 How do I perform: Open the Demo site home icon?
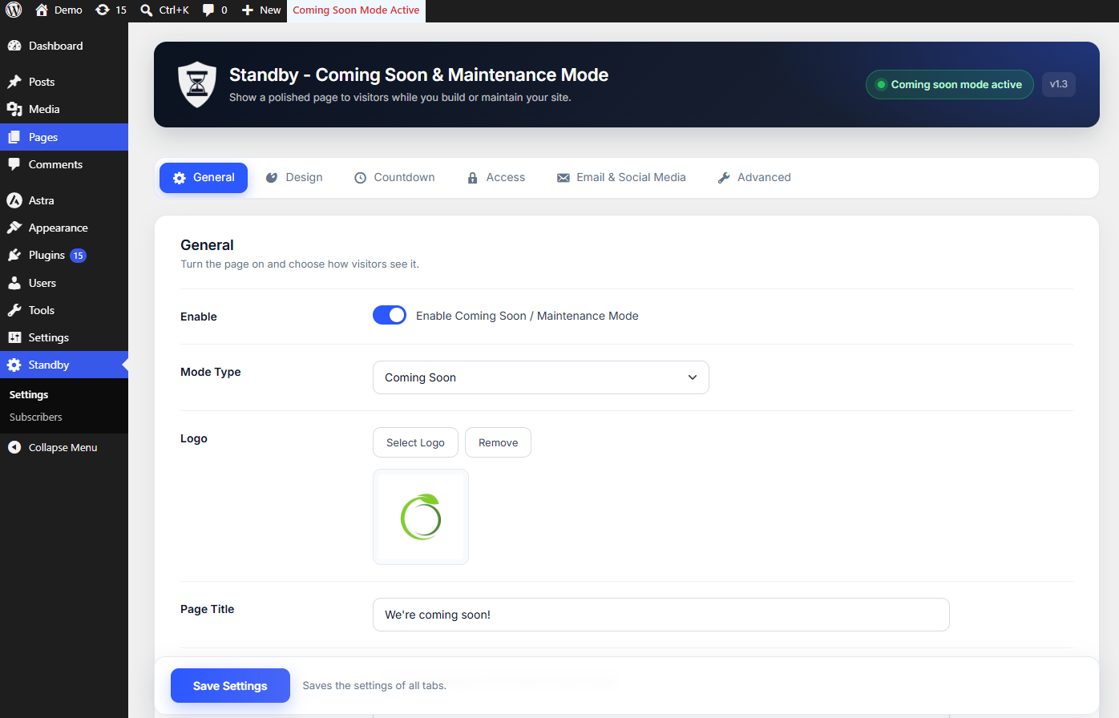[42, 10]
